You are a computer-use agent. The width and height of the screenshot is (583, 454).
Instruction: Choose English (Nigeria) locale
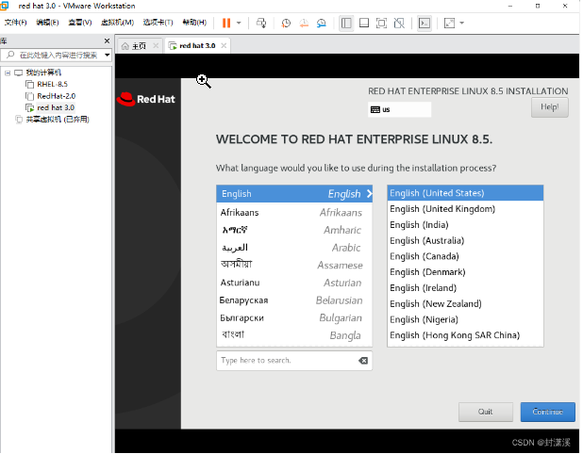[465, 319]
